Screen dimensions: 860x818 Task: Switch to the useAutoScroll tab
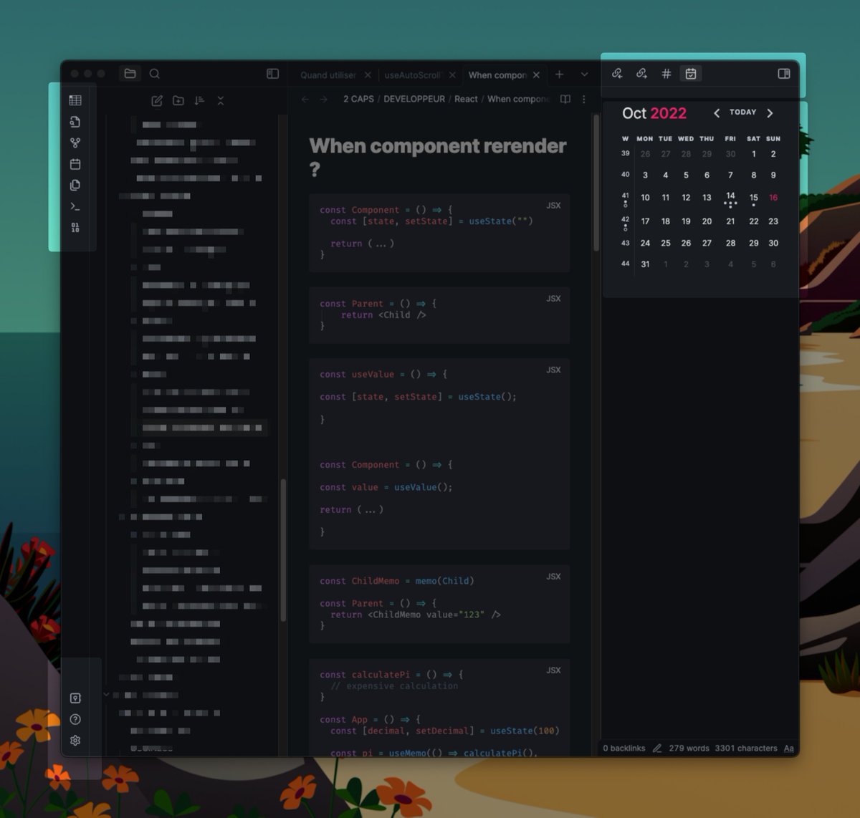[417, 74]
